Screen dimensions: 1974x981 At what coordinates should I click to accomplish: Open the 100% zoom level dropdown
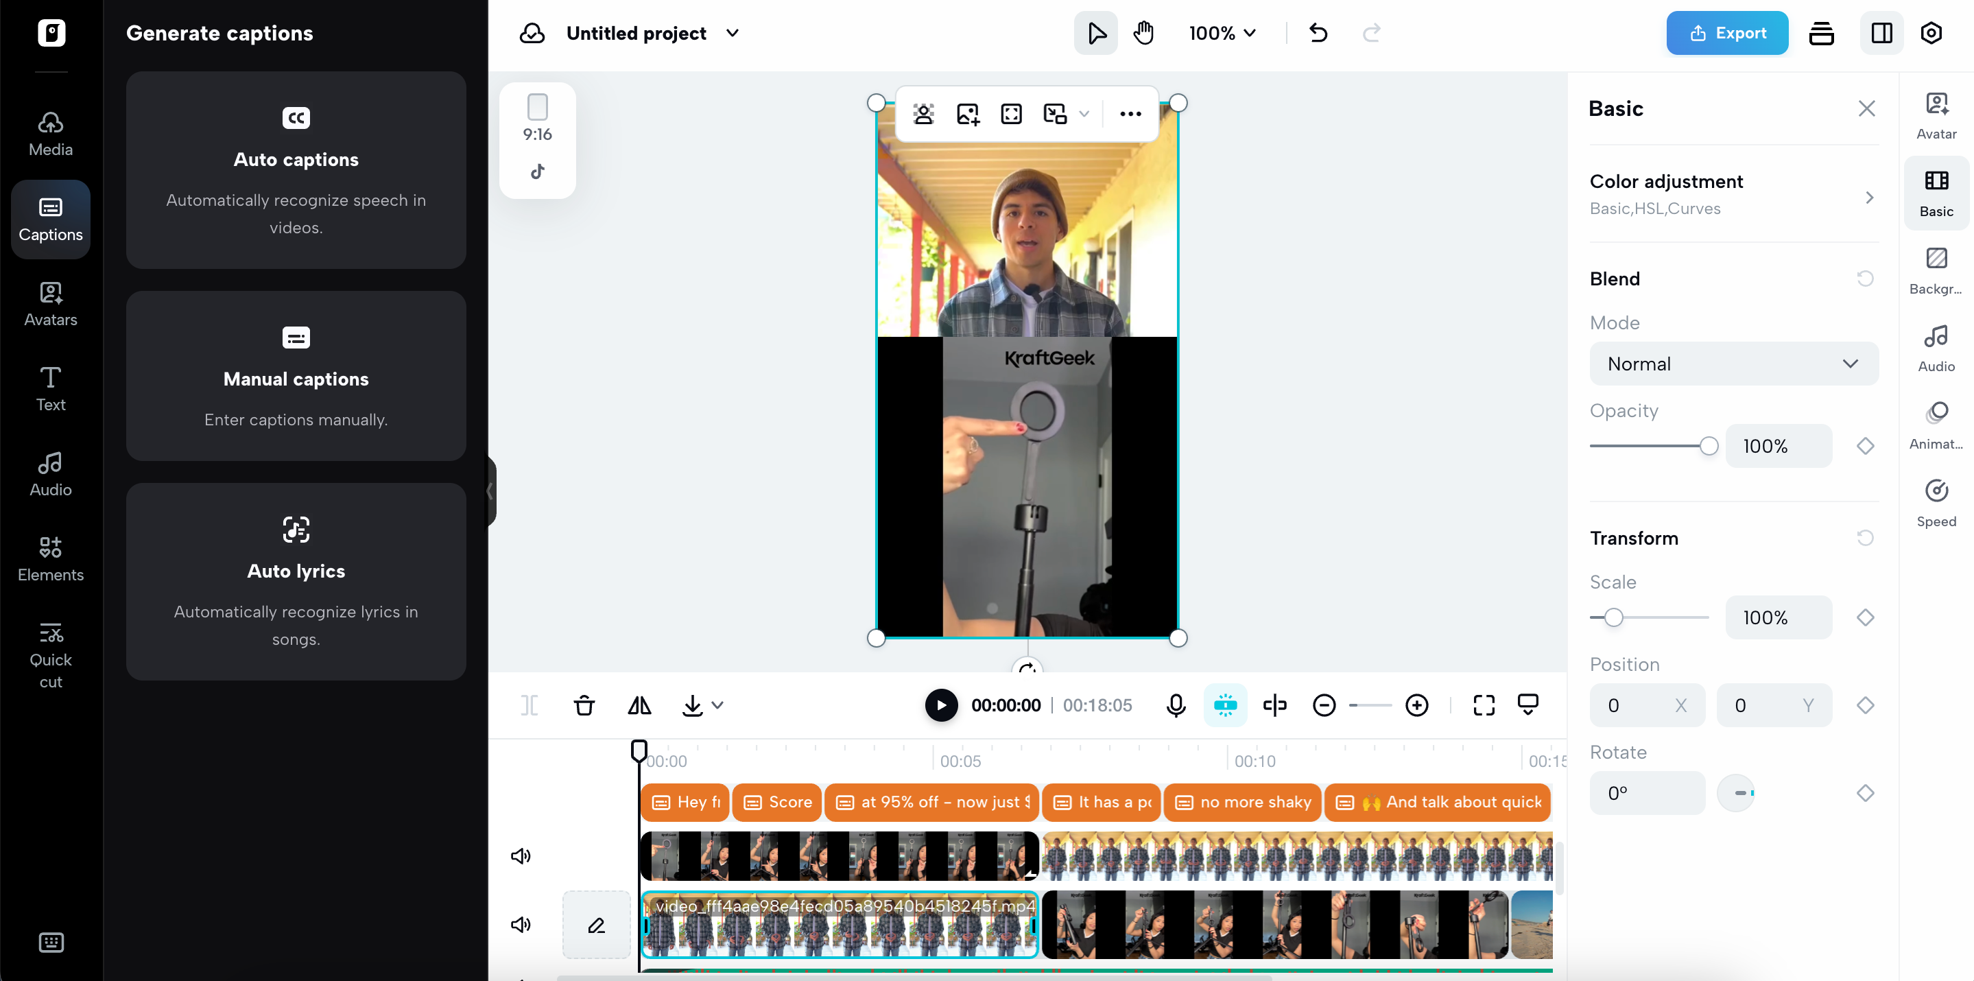[1222, 33]
